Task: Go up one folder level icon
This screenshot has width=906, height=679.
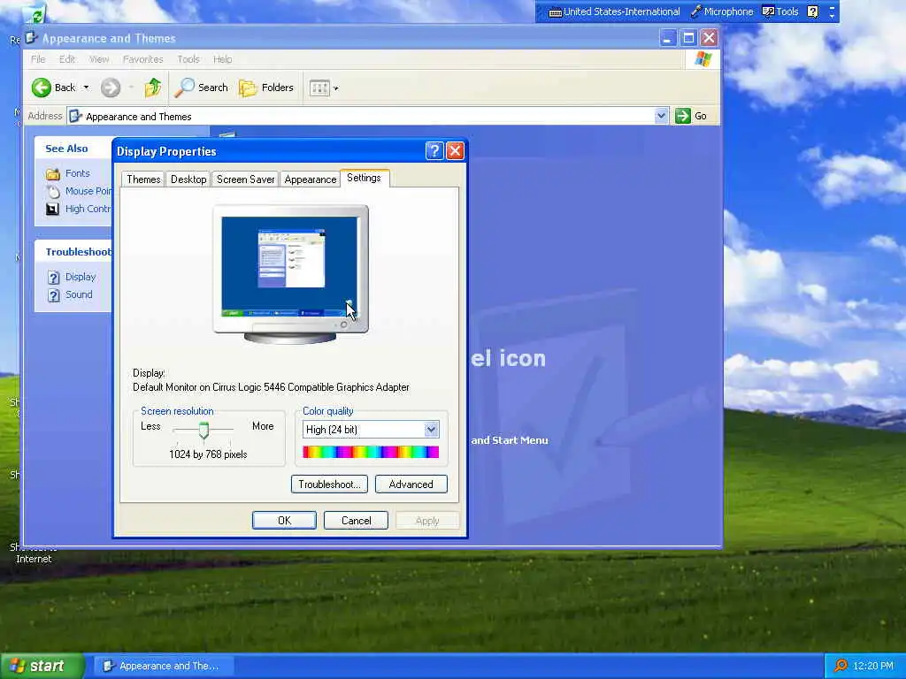Action: pos(153,88)
